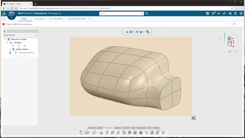Screen dimensions: 245x138
Task: Click the exit-fullscreen arrows icon in xShape header
Action: pyautogui.click(x=234, y=24)
